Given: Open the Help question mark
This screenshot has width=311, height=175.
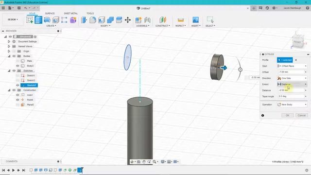Looking at the screenshot, I should [x=308, y=8].
